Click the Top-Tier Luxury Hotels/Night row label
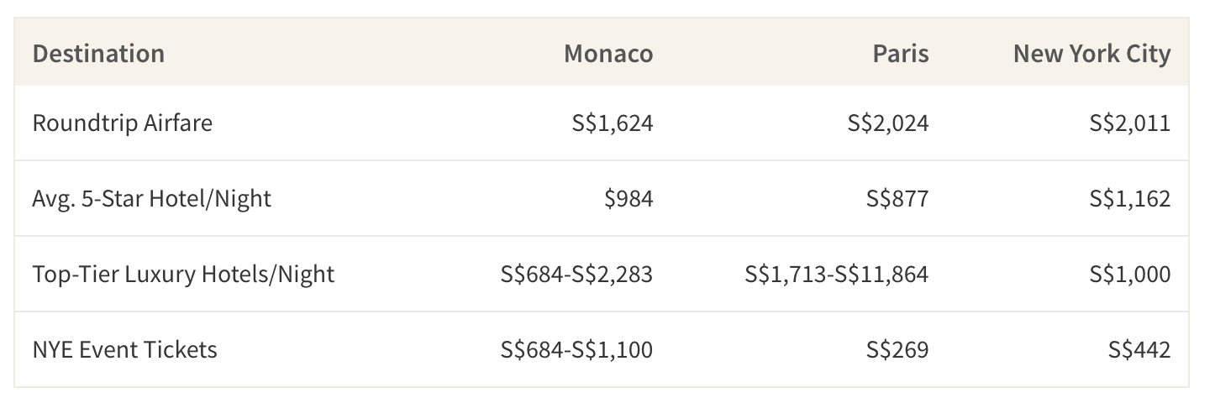This screenshot has height=403, width=1215. tap(183, 274)
